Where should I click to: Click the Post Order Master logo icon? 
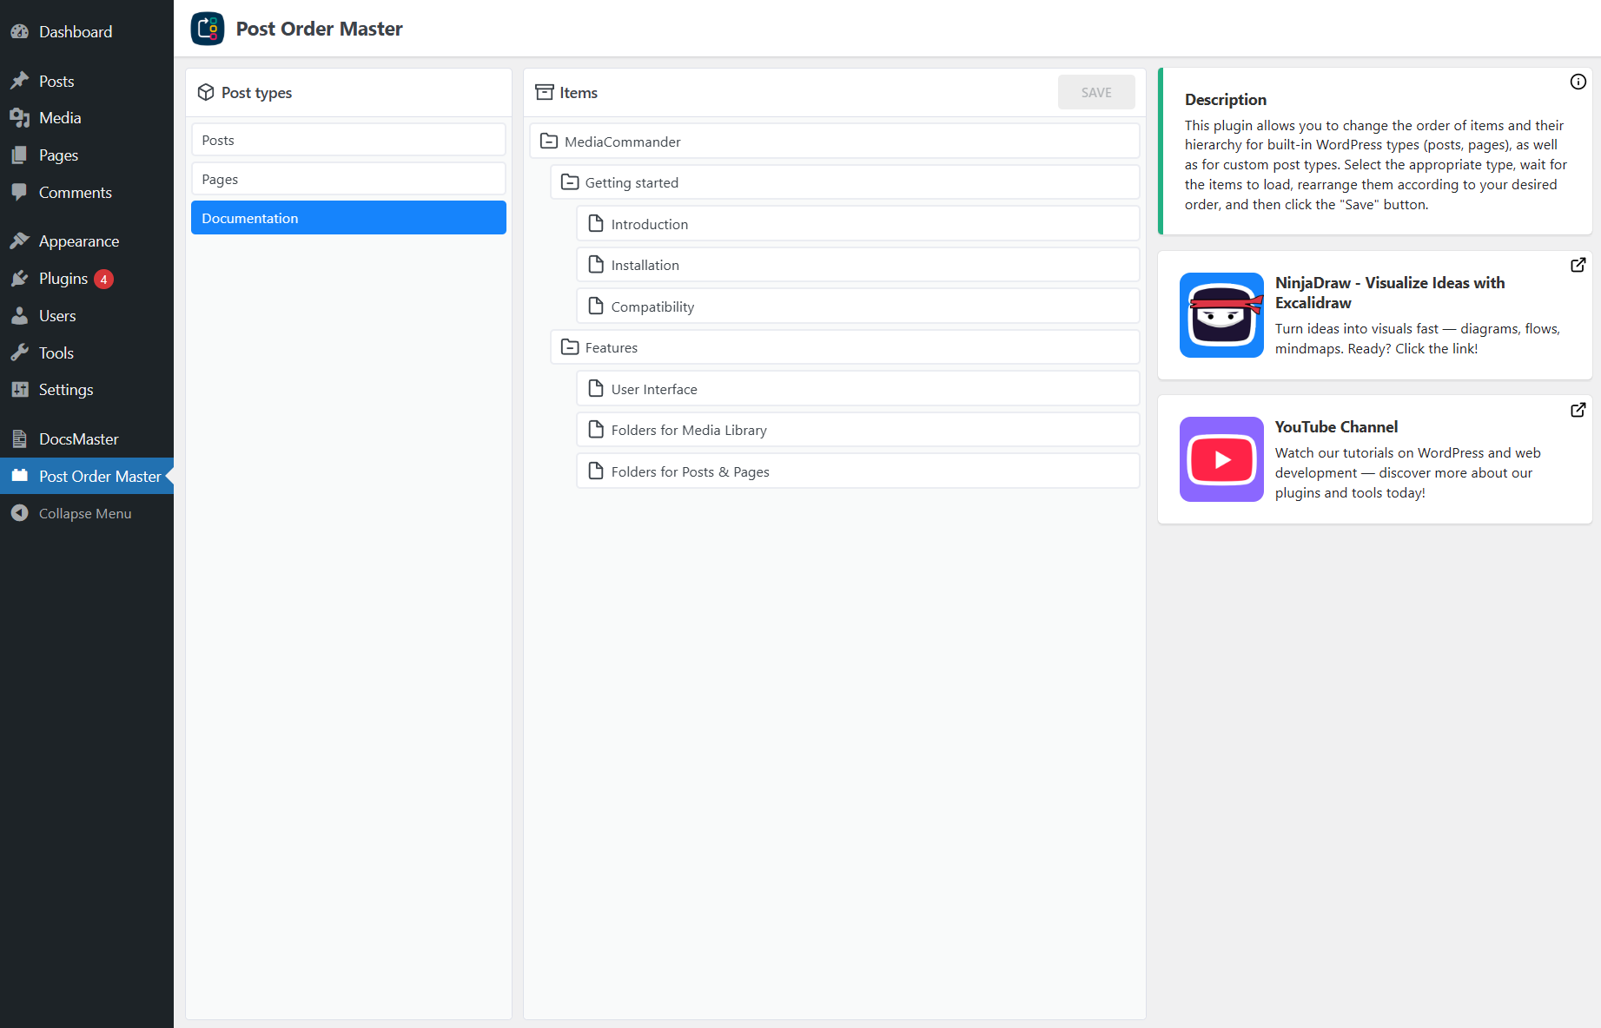click(x=208, y=29)
